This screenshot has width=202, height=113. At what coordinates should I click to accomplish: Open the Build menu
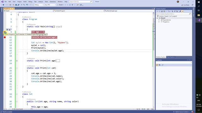point(25,2)
